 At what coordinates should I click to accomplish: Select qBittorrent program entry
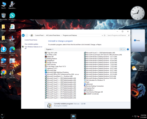point(88,84)
